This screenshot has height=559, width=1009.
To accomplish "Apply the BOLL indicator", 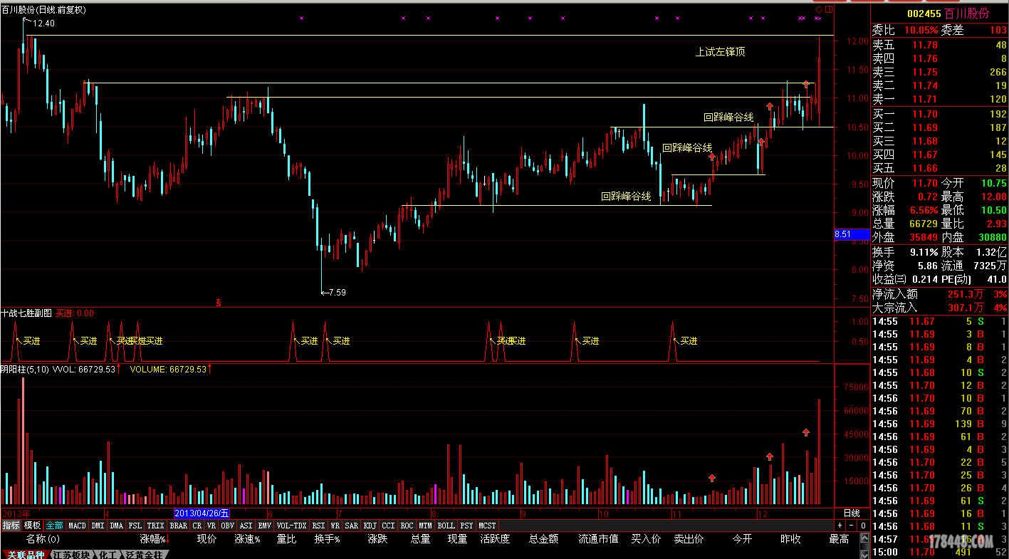I will coord(446,526).
